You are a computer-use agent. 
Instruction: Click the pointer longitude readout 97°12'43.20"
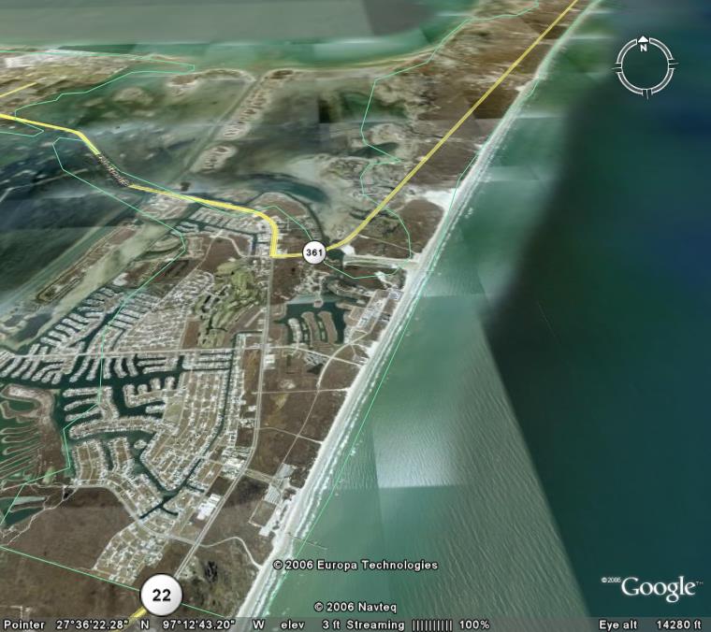(200, 625)
